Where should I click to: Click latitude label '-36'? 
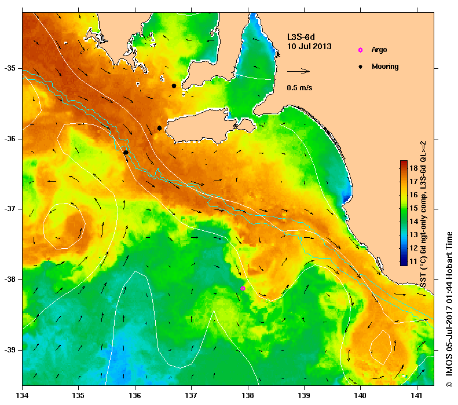(x=10, y=139)
